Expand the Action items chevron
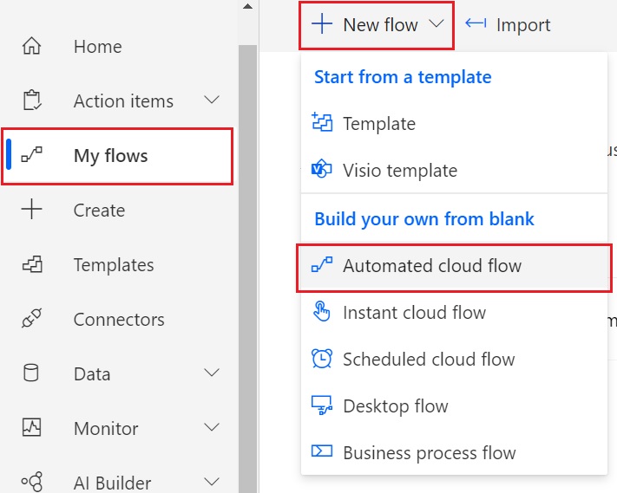 [212, 101]
